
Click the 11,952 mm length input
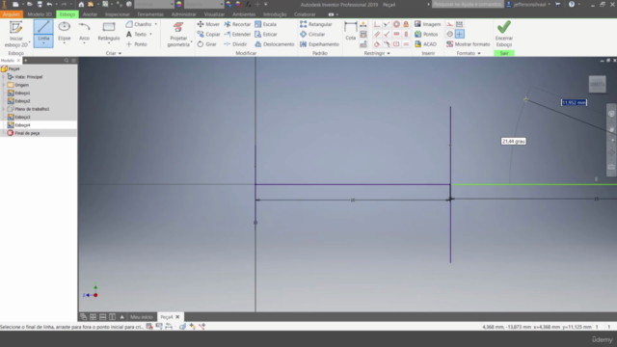pyautogui.click(x=575, y=102)
